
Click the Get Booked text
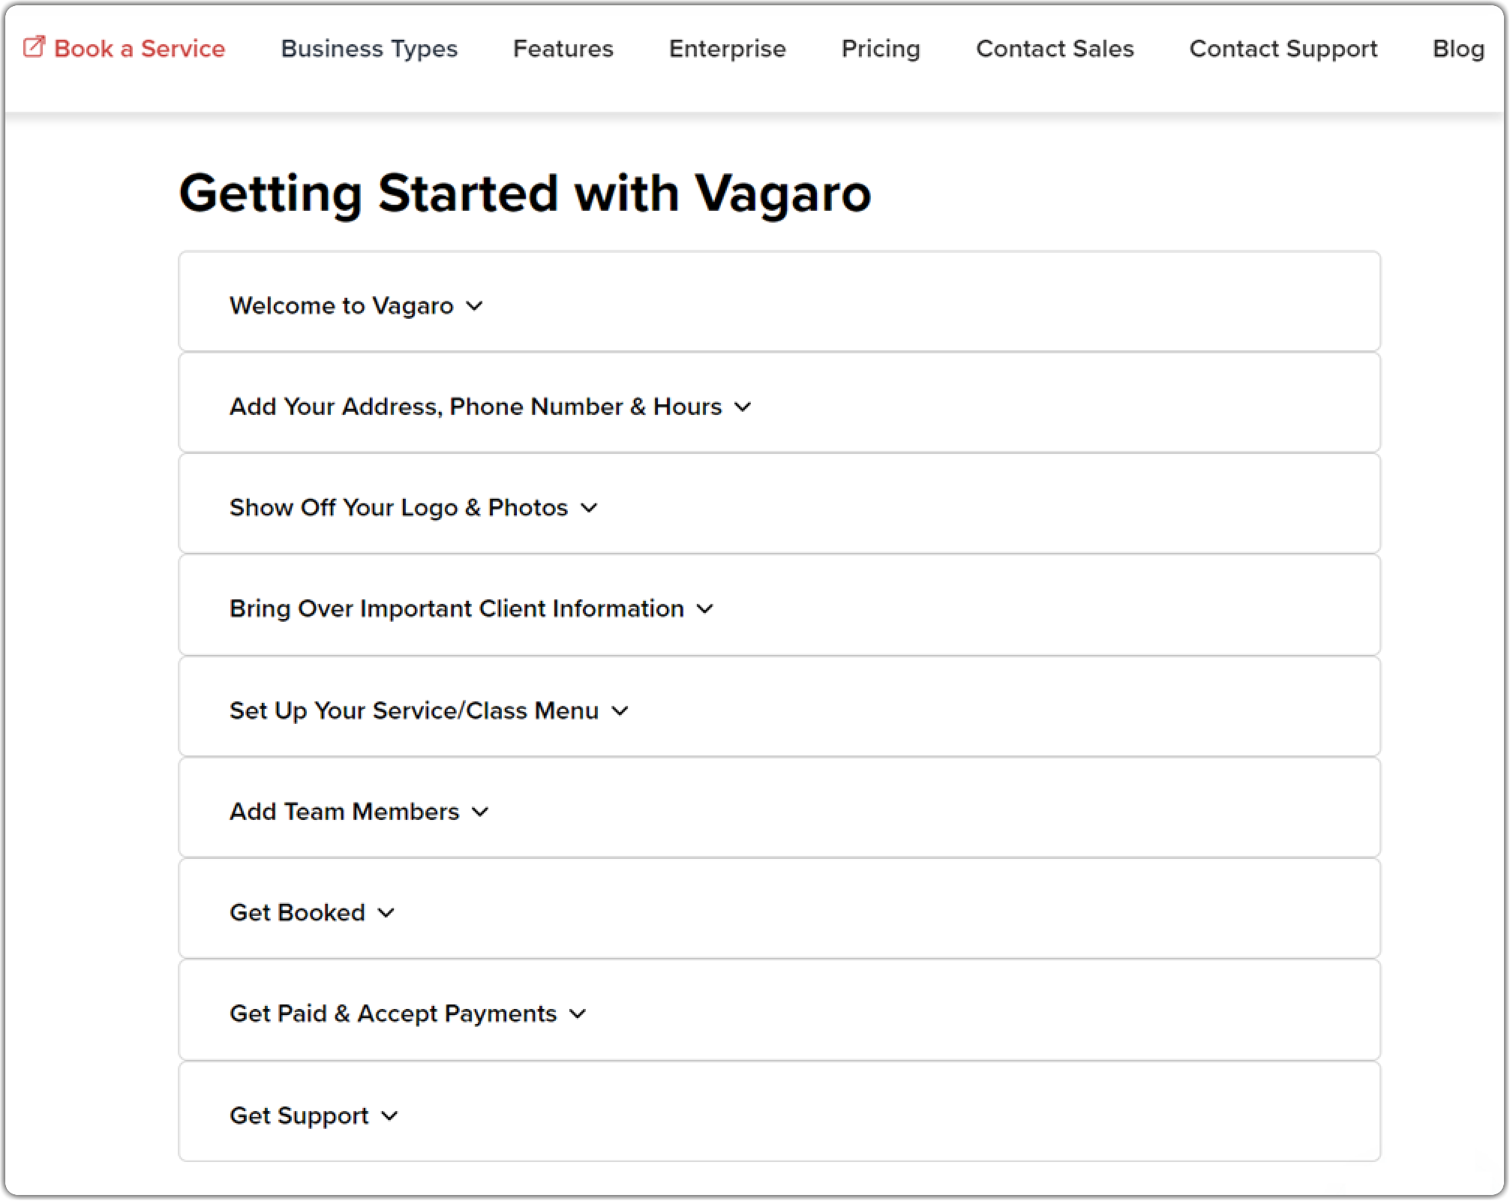coord(297,913)
